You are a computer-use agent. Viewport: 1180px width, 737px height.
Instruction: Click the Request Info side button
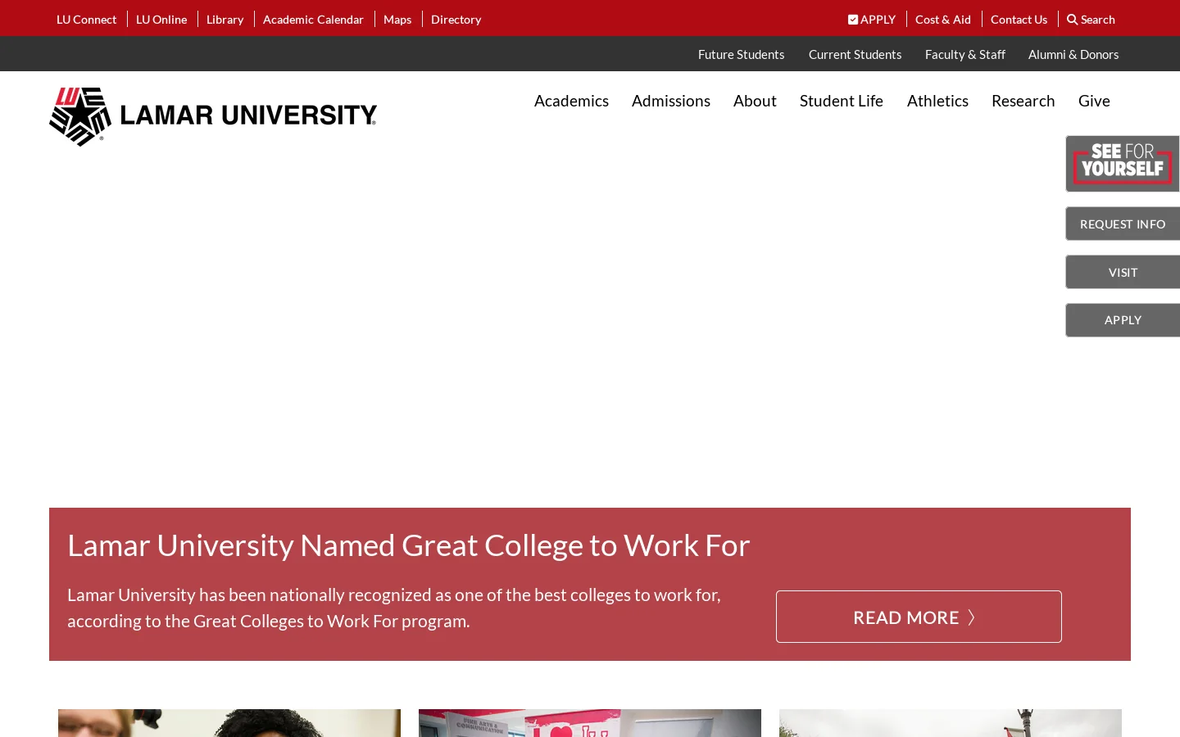point(1123,224)
